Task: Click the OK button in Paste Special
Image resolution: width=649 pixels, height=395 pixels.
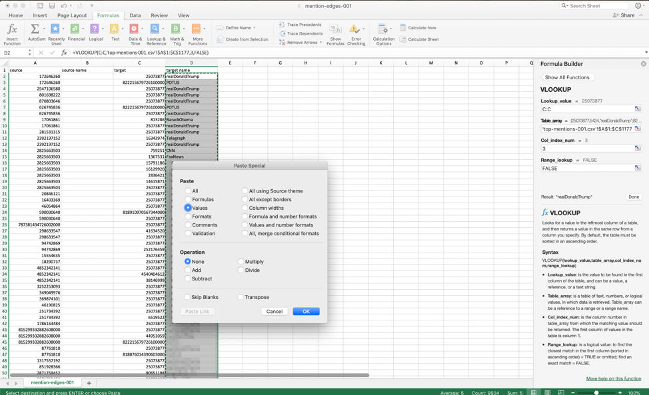Action: tap(306, 311)
